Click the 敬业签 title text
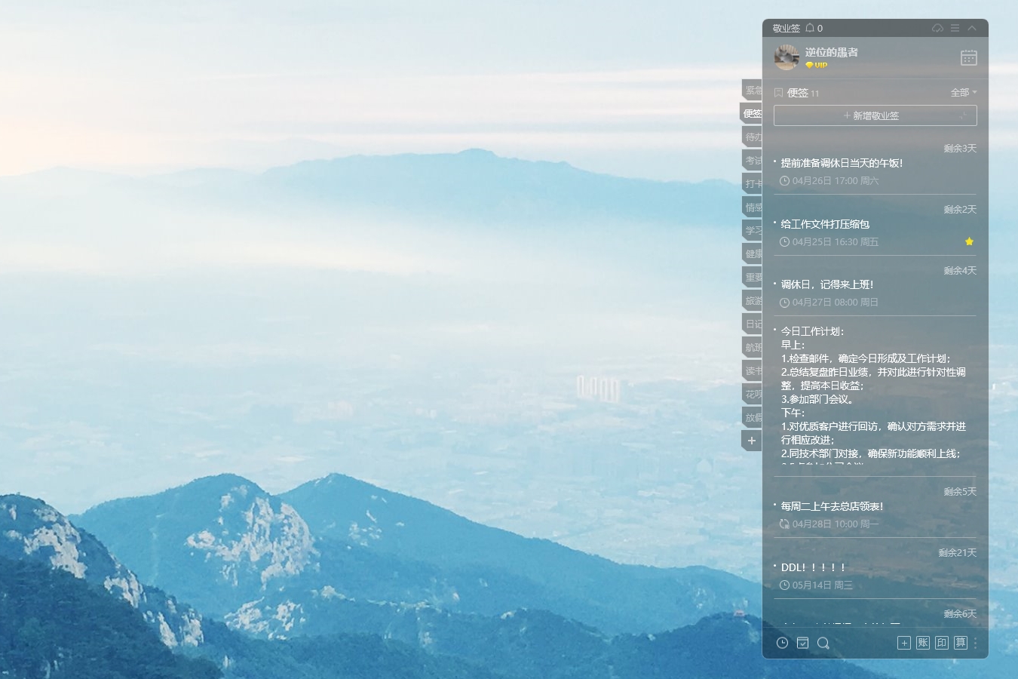 click(786, 28)
